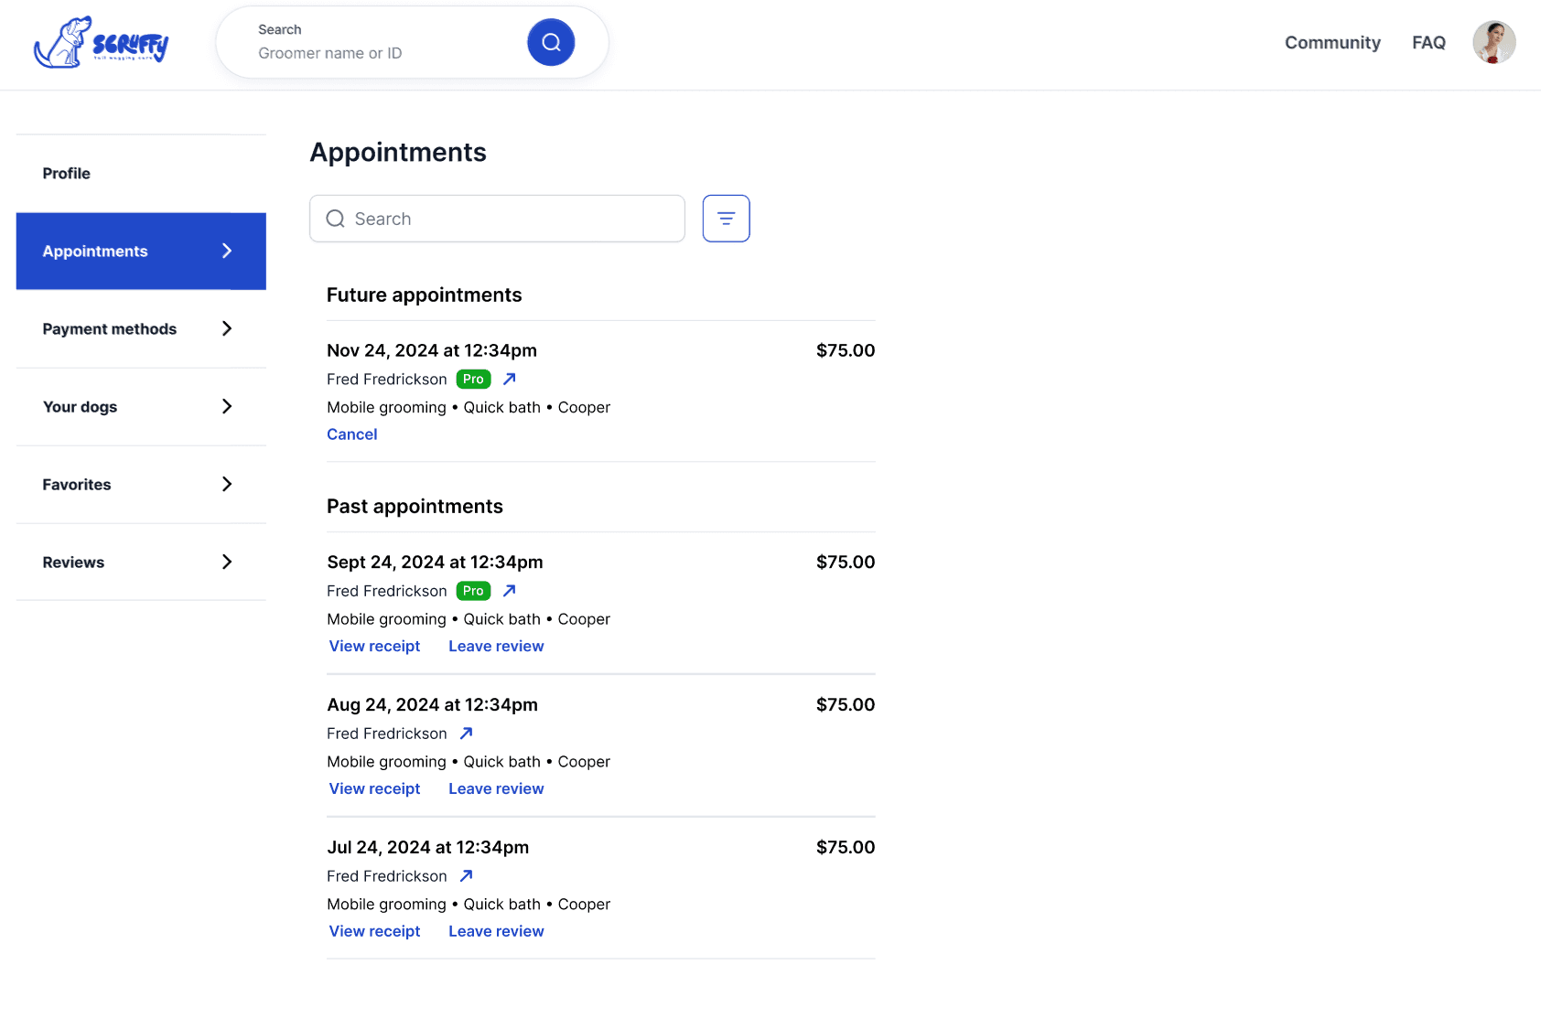Click the Nov 24, 2024 at 12:34pm heading
Image resolution: width=1541 pixels, height=1018 pixels.
pos(432,350)
